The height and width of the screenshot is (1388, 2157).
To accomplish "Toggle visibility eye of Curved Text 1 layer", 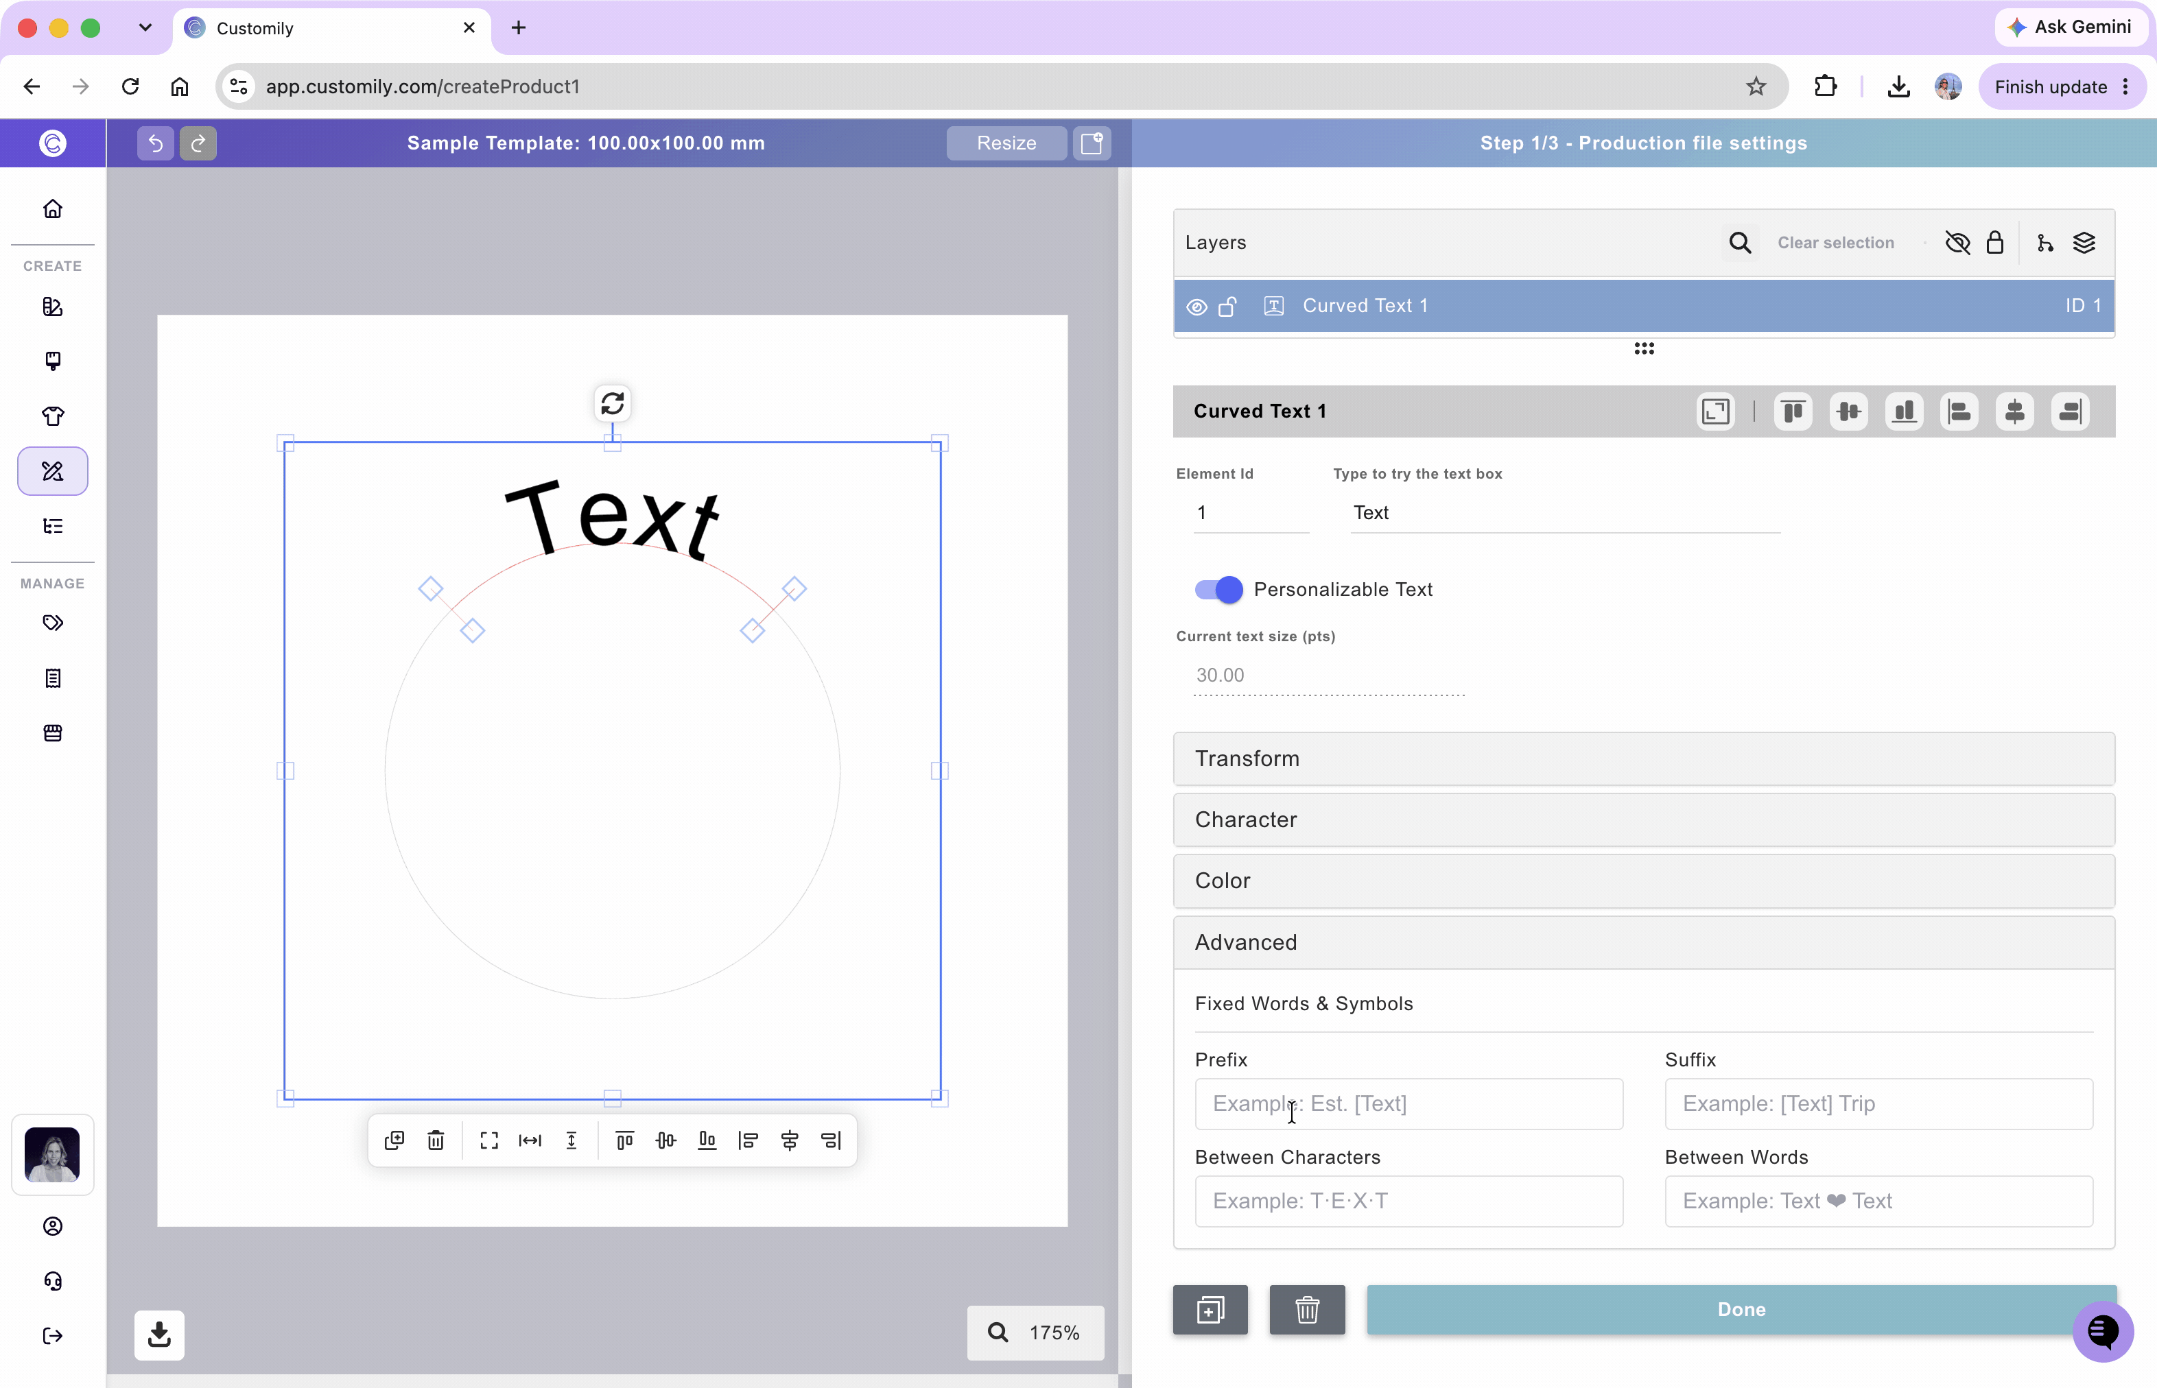I will [1197, 307].
